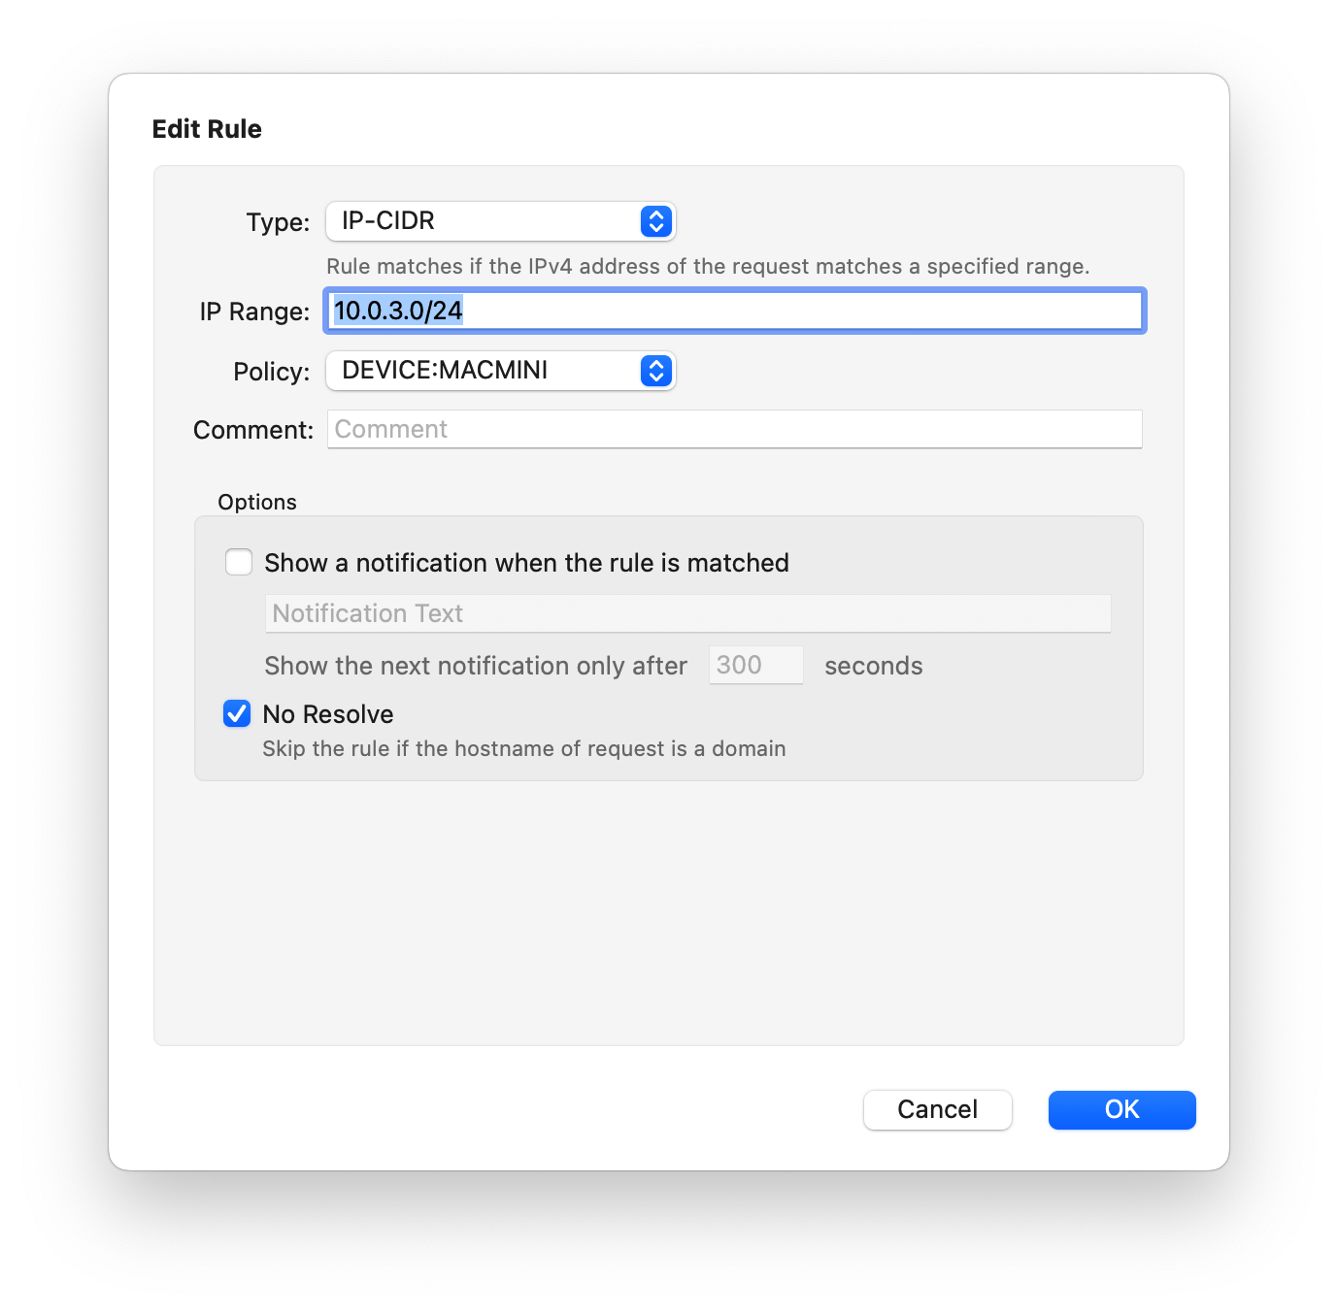The height and width of the screenshot is (1314, 1338).
Task: Click the 'Rule matches if the IPv4' help text
Action: click(707, 267)
